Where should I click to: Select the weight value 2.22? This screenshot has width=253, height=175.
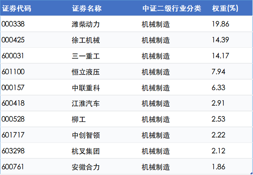218,135
